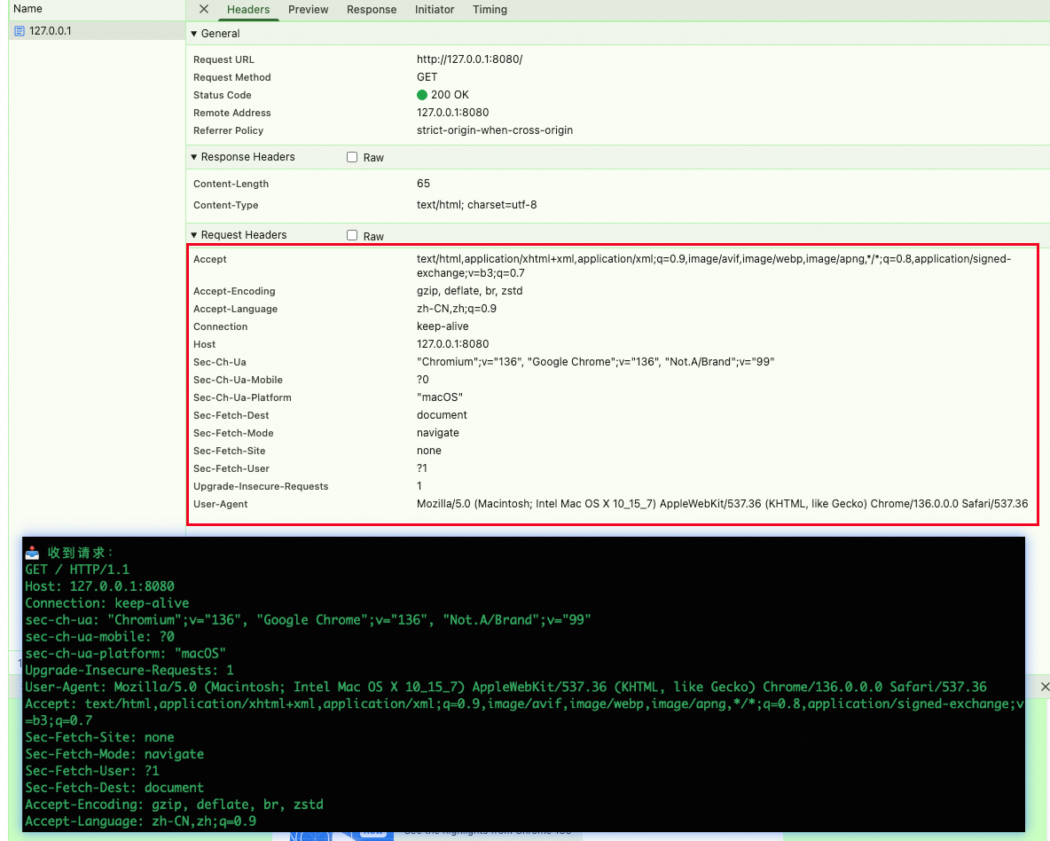1050x841 pixels.
Task: Click the terminal Connection: keep-alive line
Action: pyautogui.click(x=107, y=603)
